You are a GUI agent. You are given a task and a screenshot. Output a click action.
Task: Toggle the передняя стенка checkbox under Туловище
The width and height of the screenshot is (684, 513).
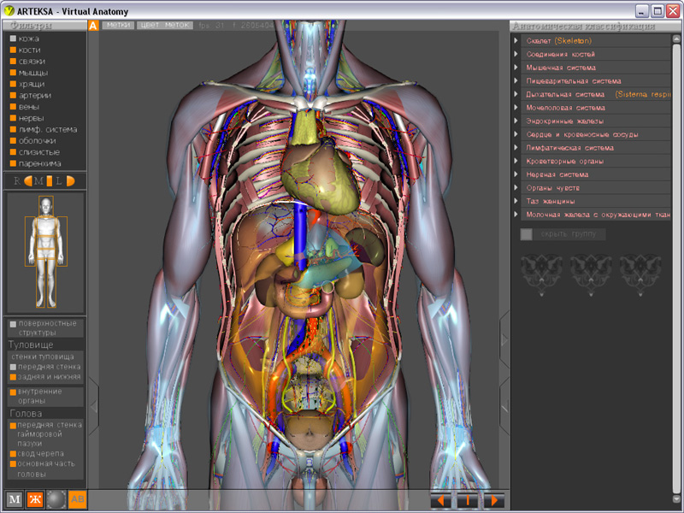[x=13, y=368]
